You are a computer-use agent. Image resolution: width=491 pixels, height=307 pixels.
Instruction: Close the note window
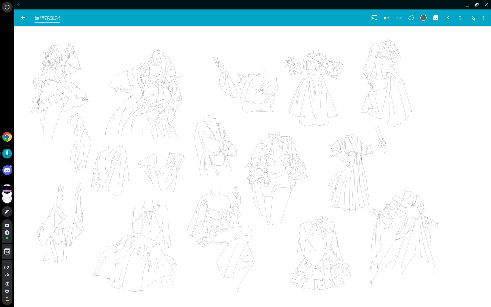486,5
